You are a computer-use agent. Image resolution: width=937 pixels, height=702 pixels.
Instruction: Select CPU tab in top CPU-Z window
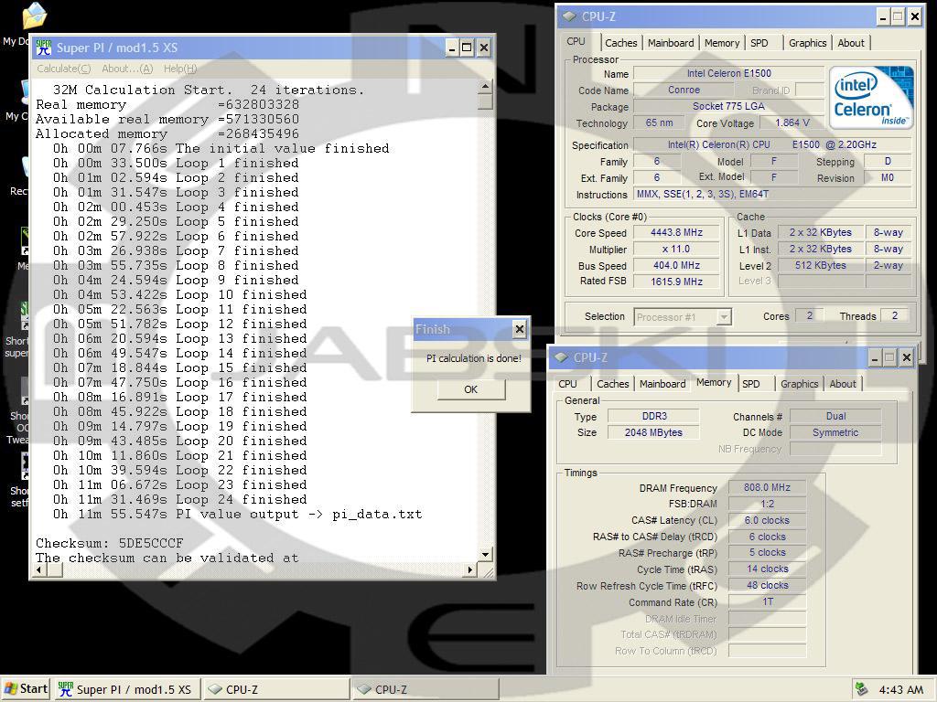576,41
